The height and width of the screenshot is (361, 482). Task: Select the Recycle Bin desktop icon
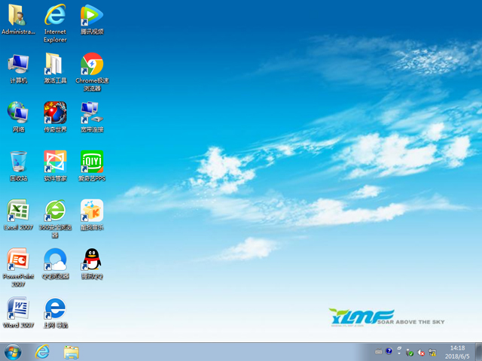[x=18, y=162]
